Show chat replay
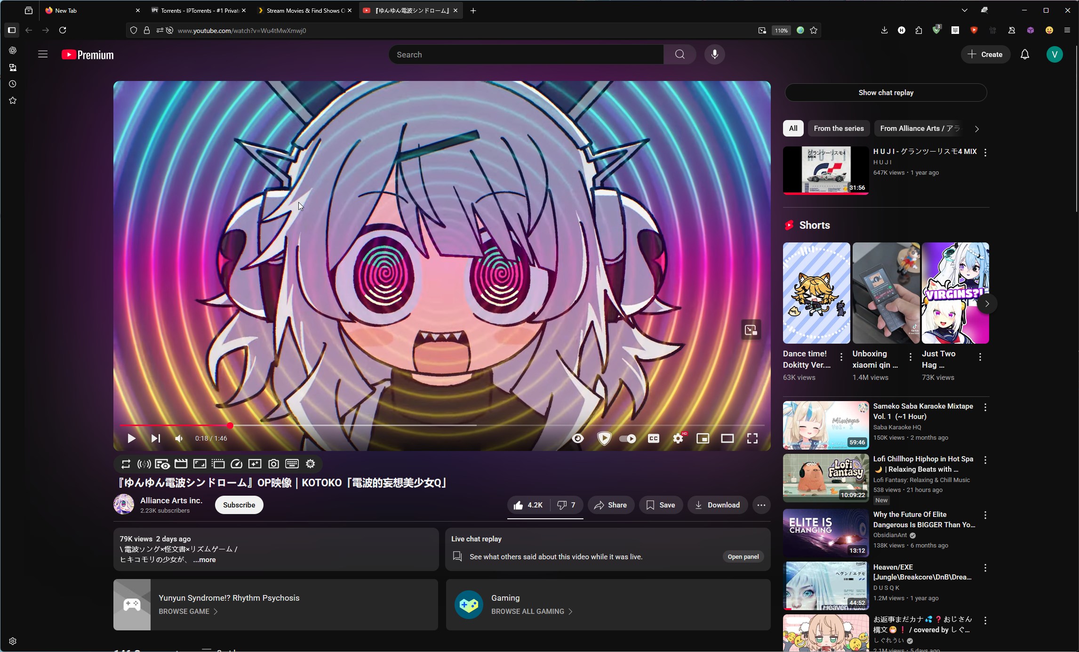 pos(886,93)
